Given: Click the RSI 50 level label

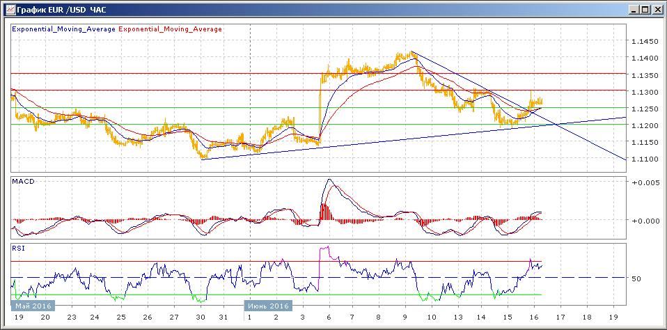Looking at the screenshot, I should tap(636, 278).
